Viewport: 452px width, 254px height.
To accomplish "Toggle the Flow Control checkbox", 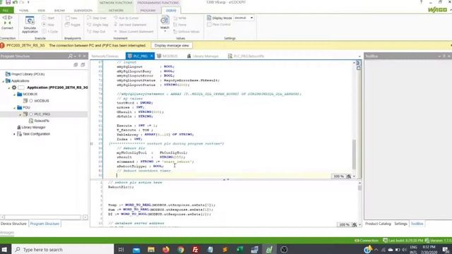I will (209, 25).
